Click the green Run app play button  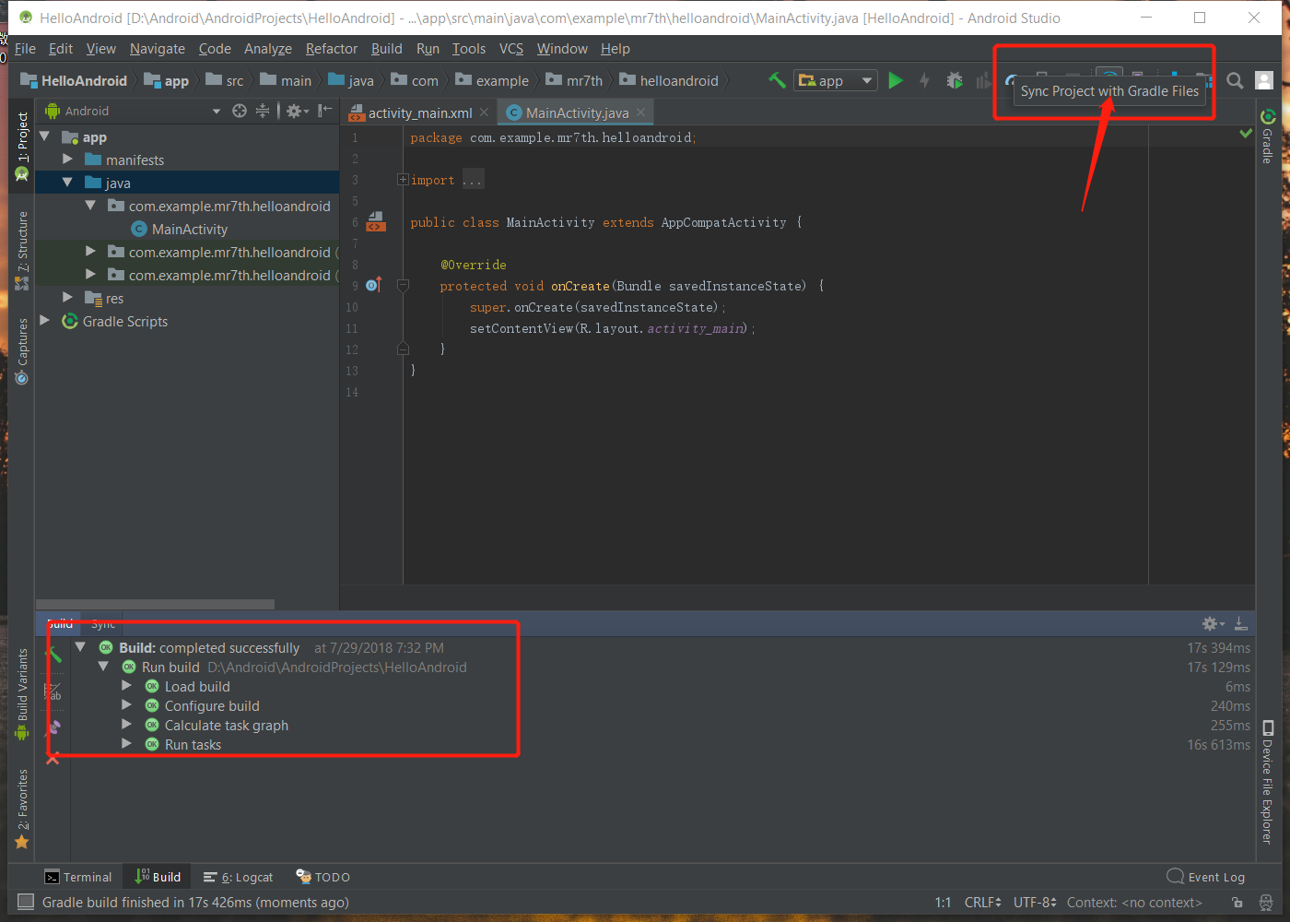click(895, 81)
